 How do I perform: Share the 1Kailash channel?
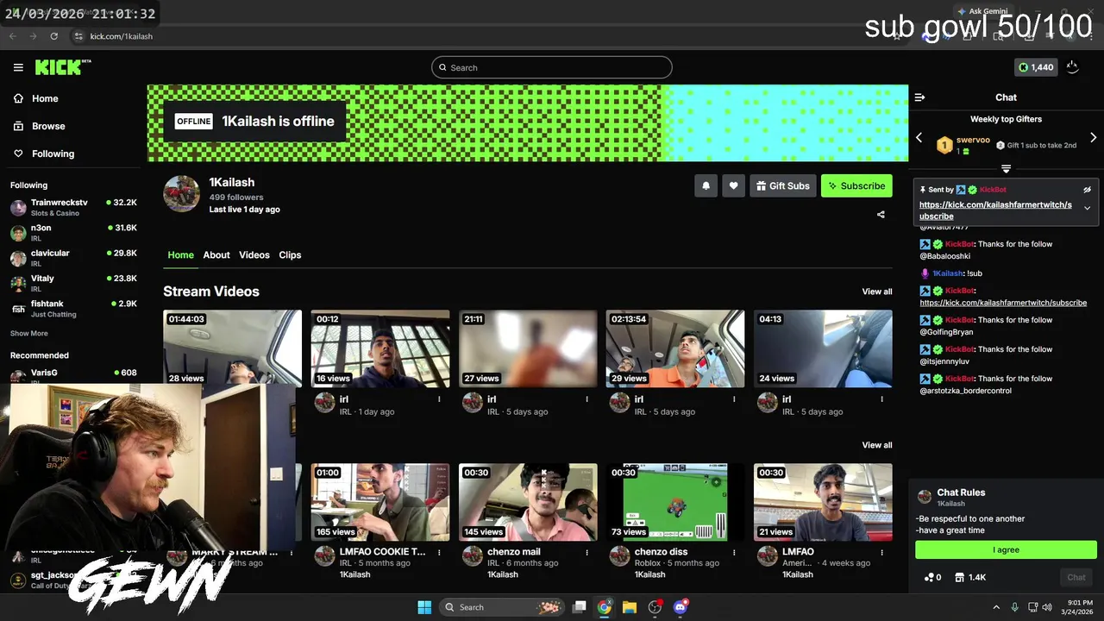(x=881, y=215)
